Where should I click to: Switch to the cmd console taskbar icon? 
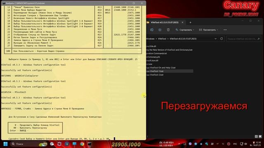[x=90, y=144]
